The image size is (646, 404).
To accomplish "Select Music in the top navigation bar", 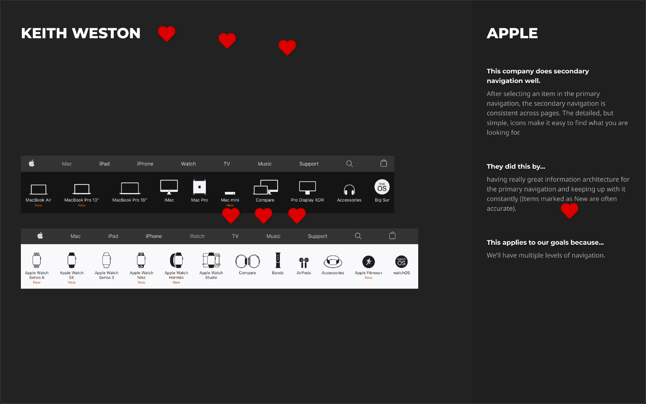I will (x=265, y=164).
